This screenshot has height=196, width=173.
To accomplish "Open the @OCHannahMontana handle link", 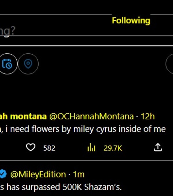I will click(91, 117).
